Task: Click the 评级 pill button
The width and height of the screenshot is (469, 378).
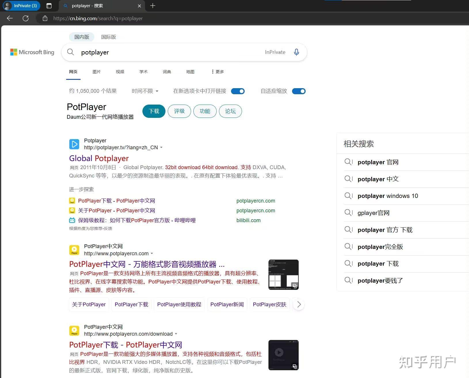Action: click(179, 111)
